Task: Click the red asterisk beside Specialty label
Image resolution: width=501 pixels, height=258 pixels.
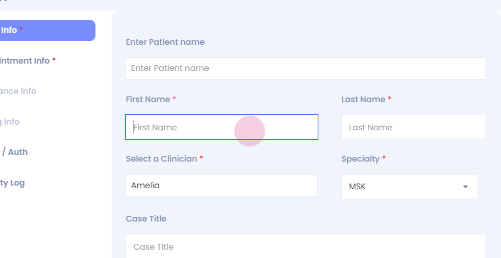Action: pos(384,158)
